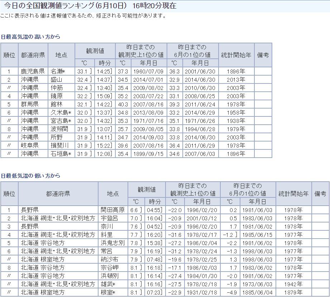Click the 40.3 all-time record value
This screenshot has width=330, height=297.
click(x=123, y=104)
